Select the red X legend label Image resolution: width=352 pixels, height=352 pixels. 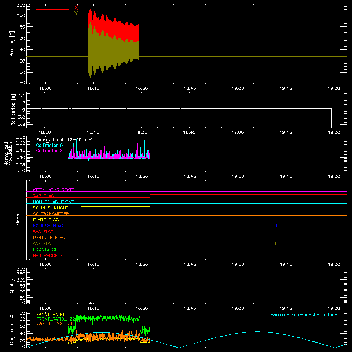coord(76,7)
